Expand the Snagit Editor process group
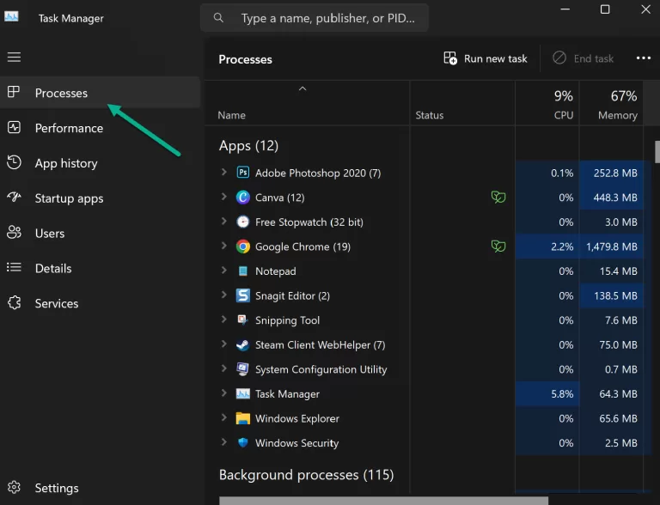This screenshot has height=505, width=660. point(224,295)
